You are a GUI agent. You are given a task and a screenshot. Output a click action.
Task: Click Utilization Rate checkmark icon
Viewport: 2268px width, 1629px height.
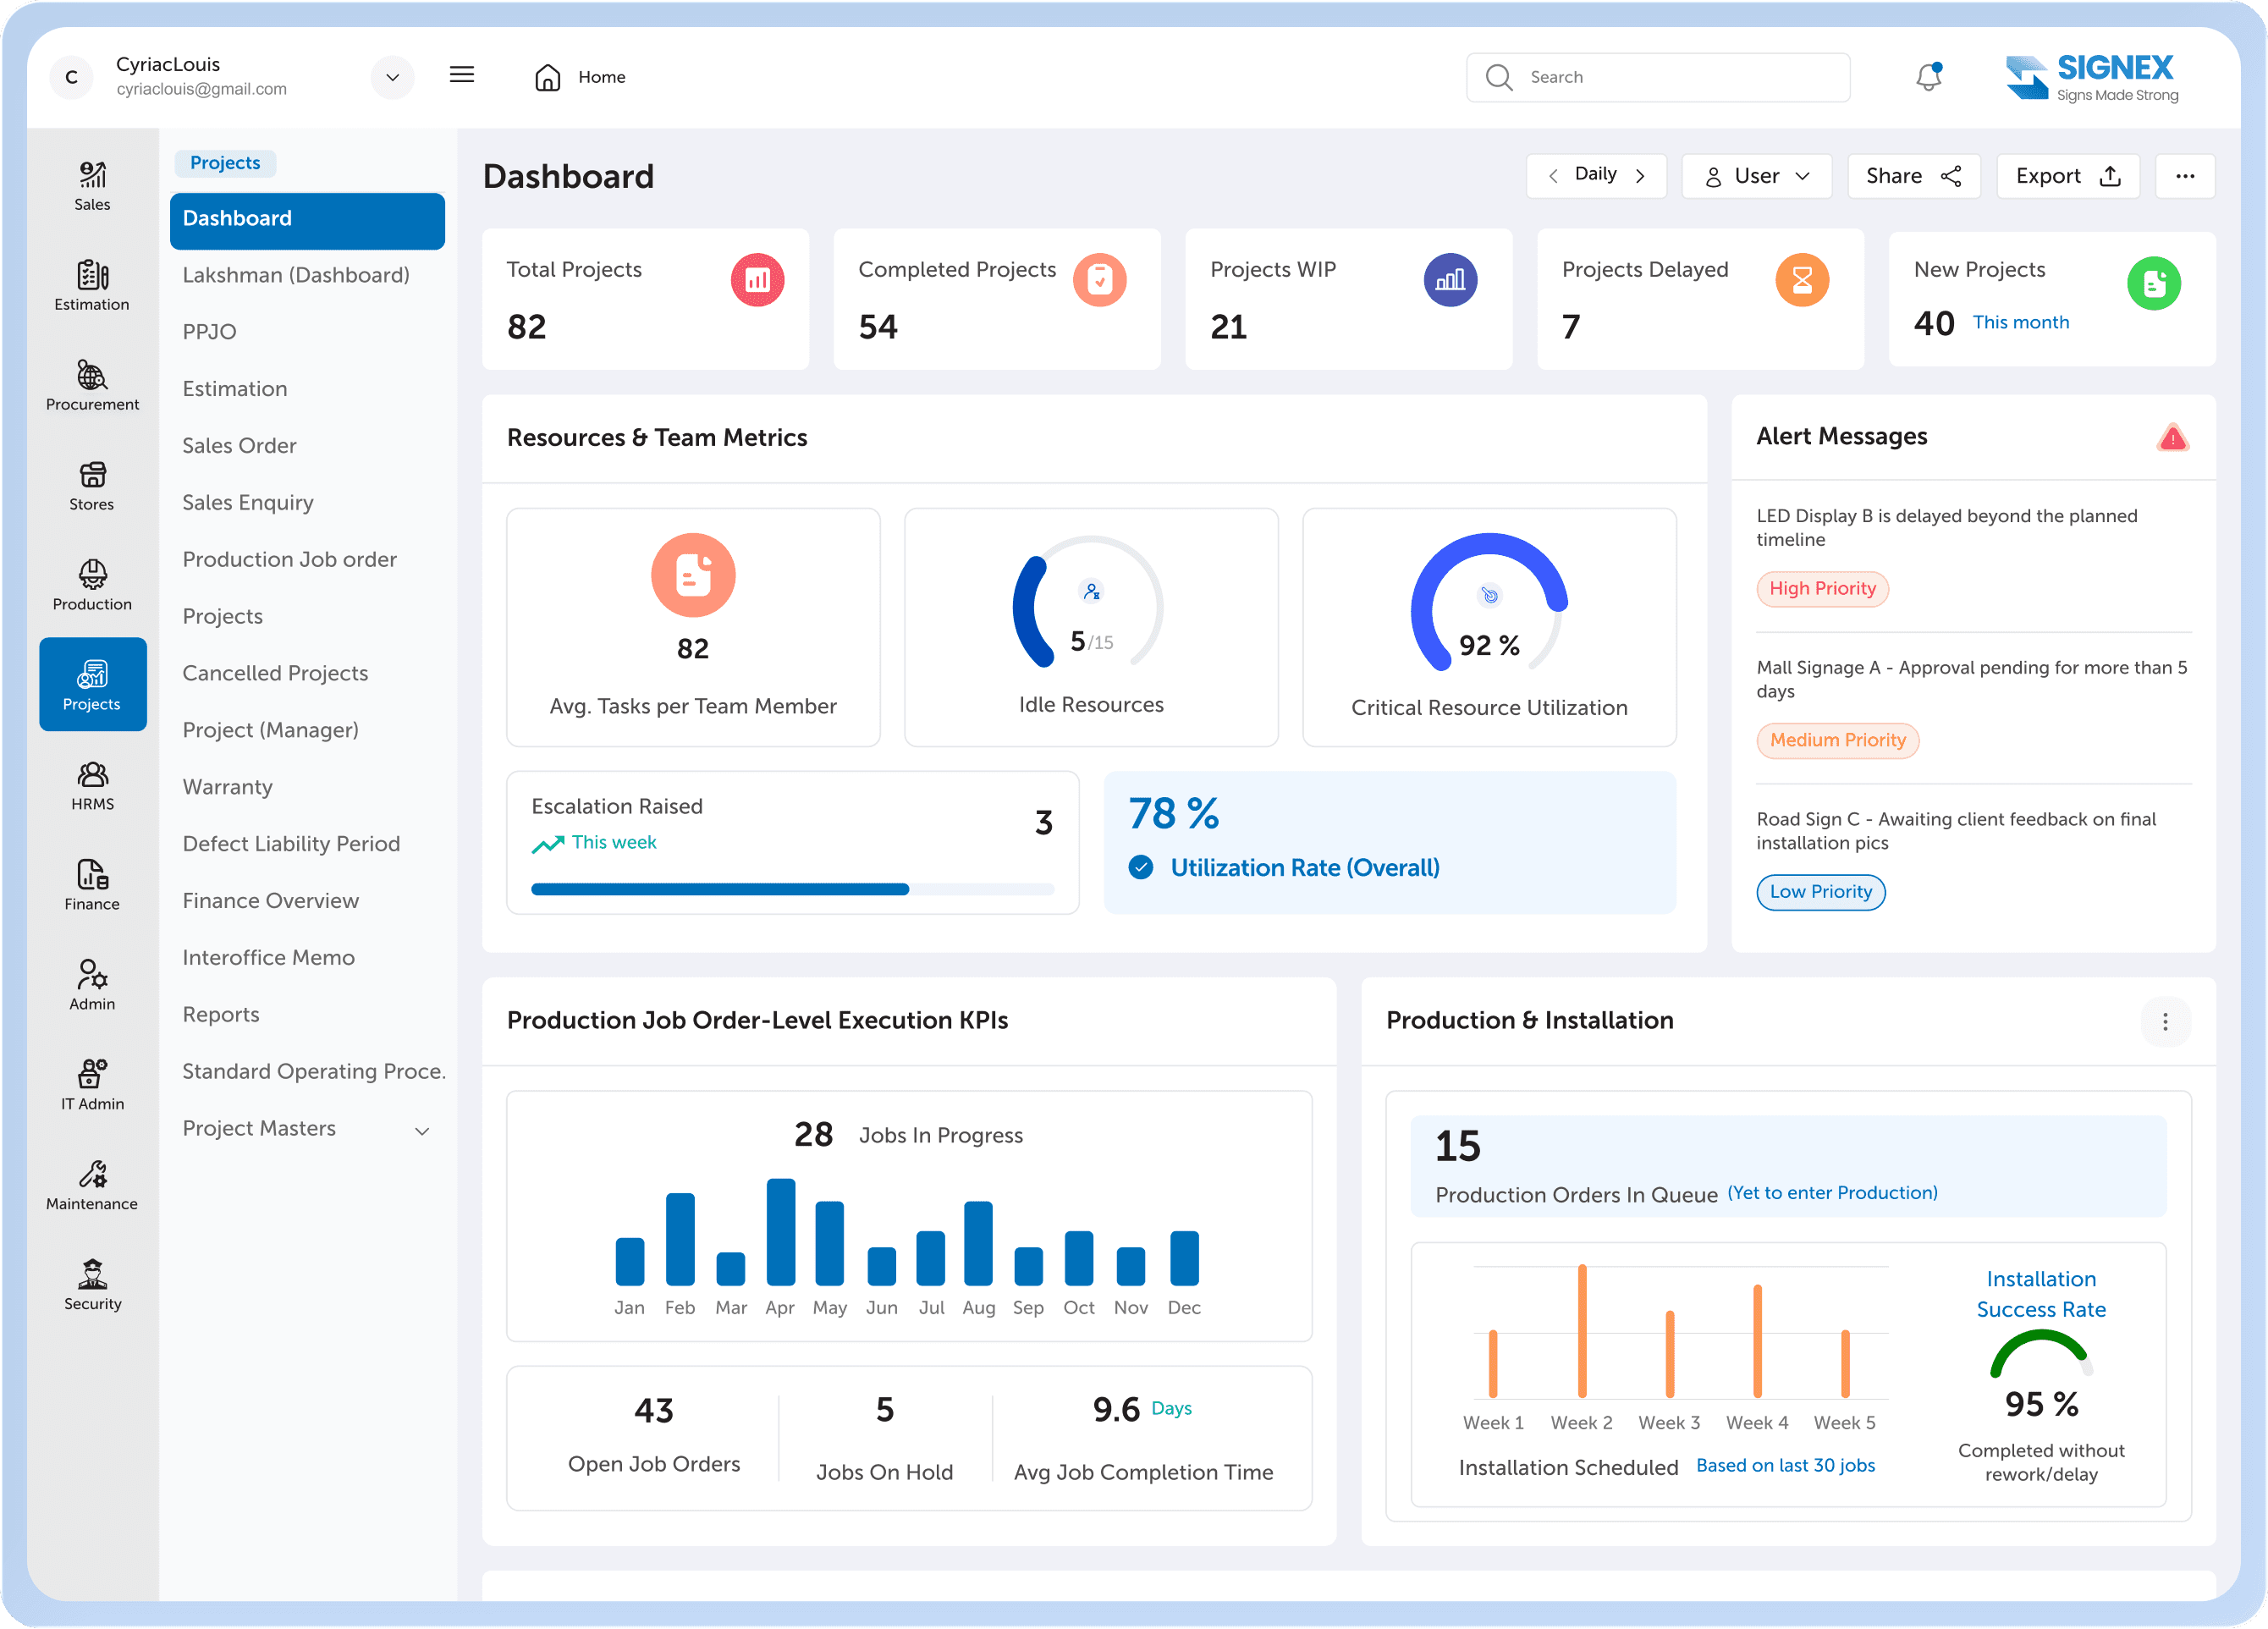pos(1141,867)
